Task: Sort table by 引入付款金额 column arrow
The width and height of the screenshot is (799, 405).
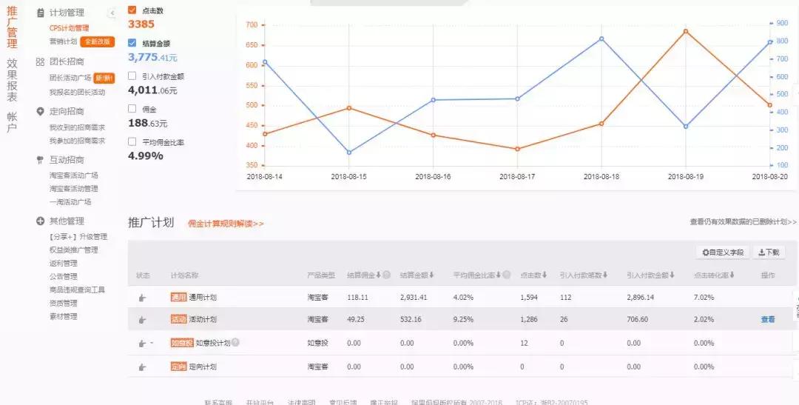Action: (672, 275)
